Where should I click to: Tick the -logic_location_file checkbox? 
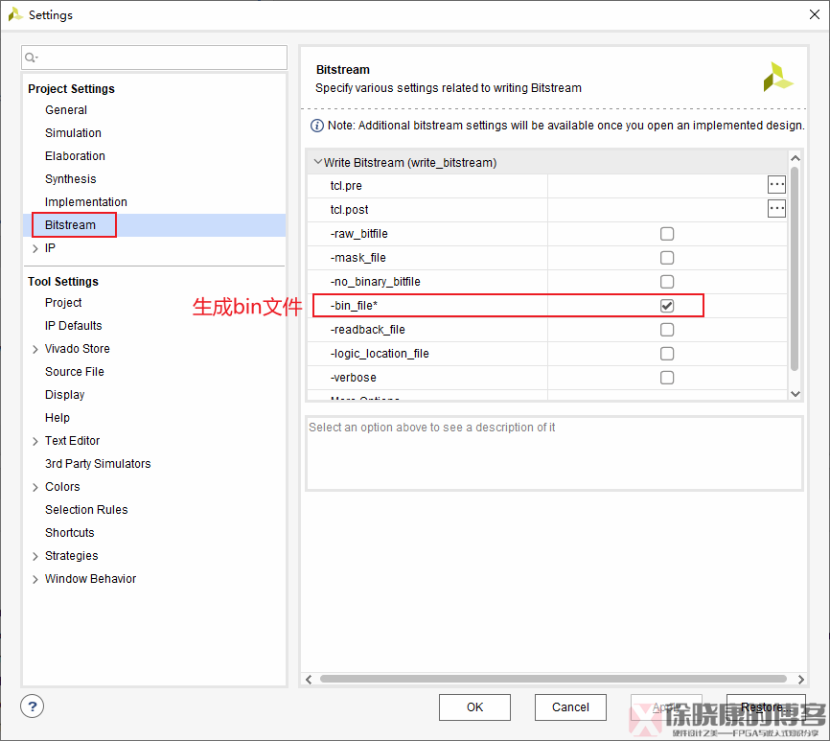[667, 354]
